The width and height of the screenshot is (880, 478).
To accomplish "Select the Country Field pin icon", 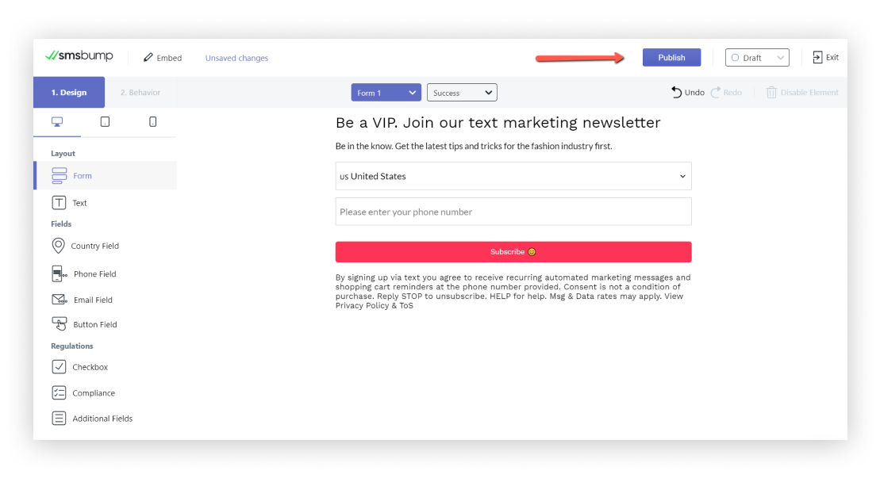I will [59, 246].
